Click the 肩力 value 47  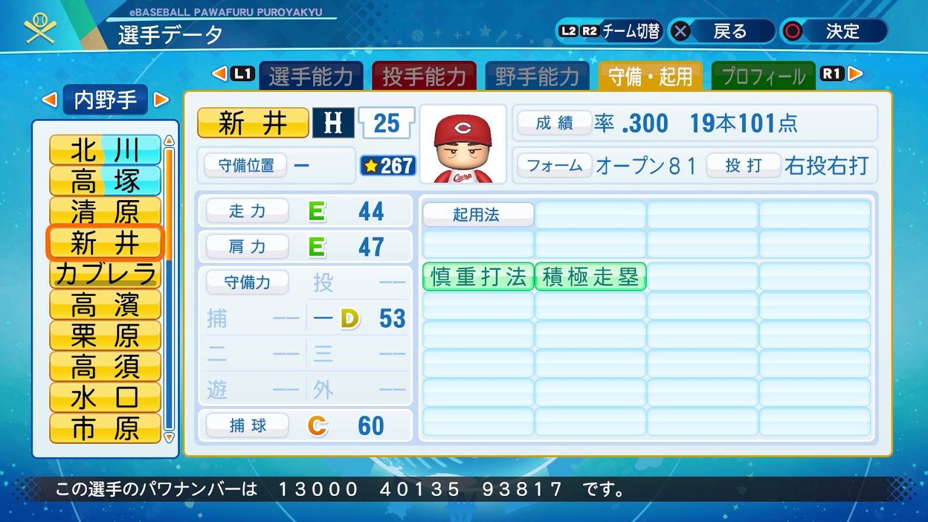click(x=371, y=247)
